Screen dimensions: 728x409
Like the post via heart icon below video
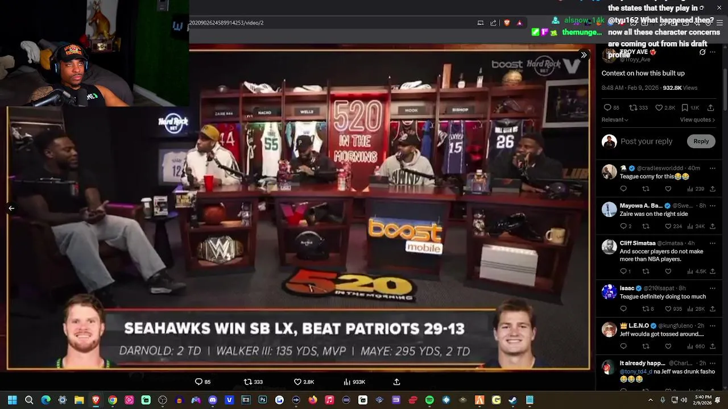click(297, 382)
